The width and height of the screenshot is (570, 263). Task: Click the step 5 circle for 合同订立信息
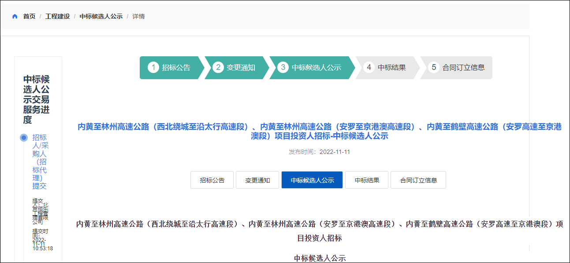coord(434,68)
